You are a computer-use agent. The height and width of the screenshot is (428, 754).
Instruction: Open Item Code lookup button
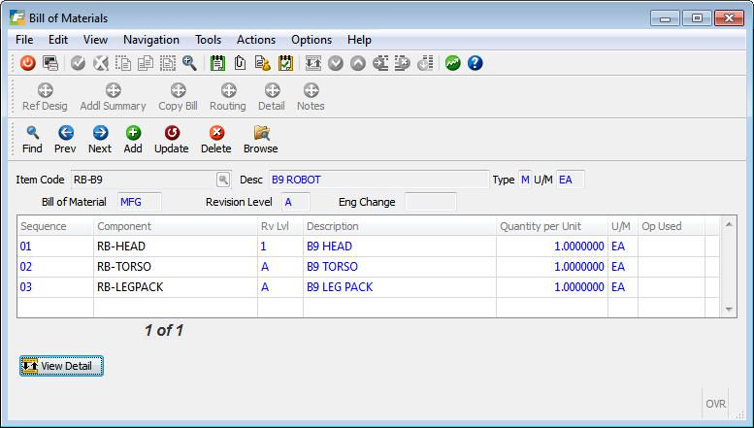click(223, 180)
